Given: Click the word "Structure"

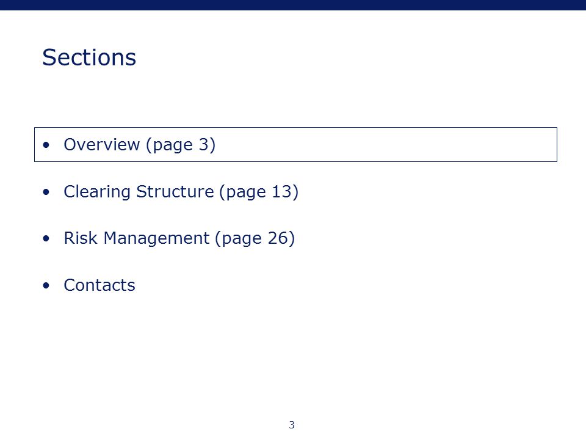Looking at the screenshot, I should 175,191.
